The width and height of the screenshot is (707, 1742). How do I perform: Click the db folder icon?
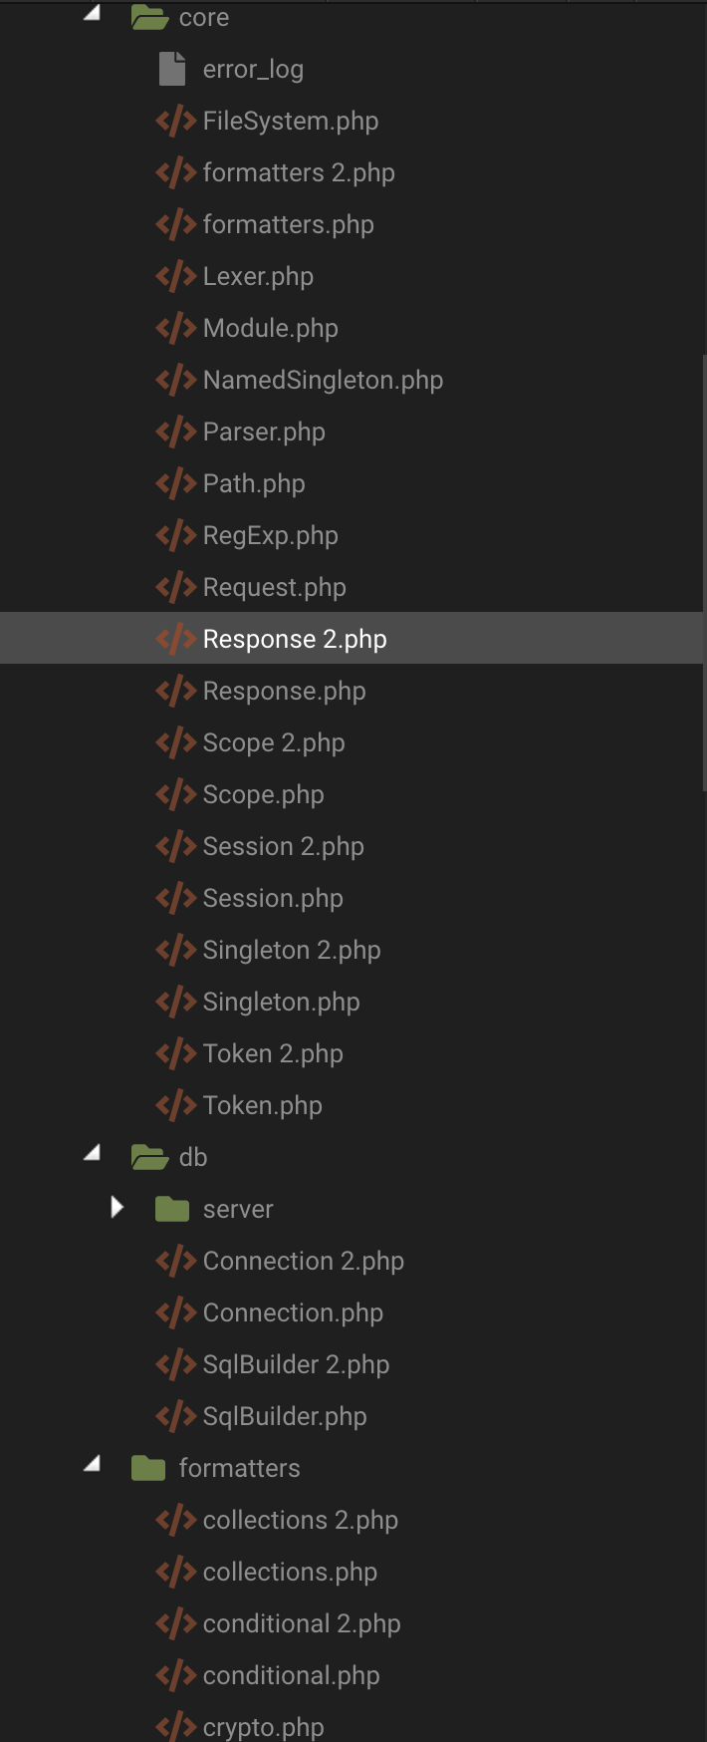pos(149,1157)
